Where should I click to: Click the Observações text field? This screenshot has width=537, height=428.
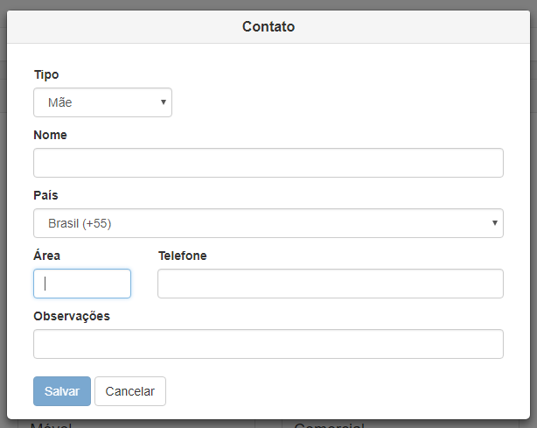tap(268, 344)
